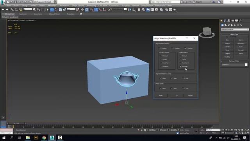
Task: Click Apply in Align Selection dialog
Action: point(161,96)
